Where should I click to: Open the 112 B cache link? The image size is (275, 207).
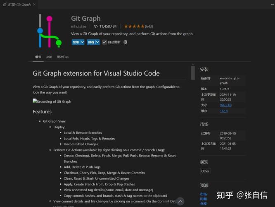coord(224,111)
